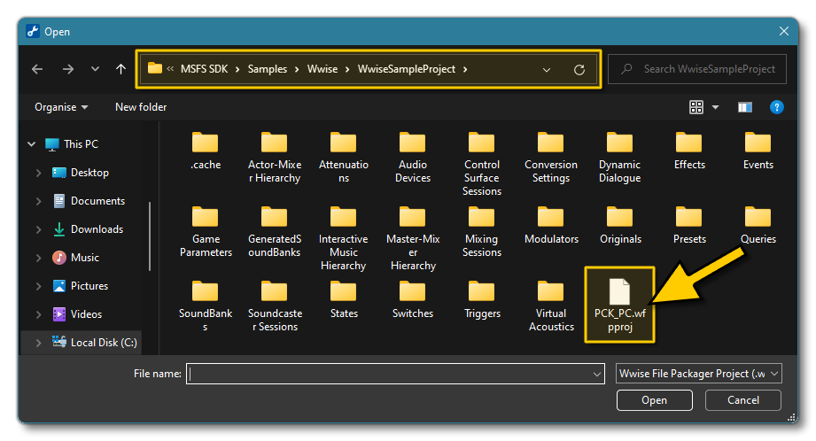
Task: Go up one folder level
Action: (120, 69)
